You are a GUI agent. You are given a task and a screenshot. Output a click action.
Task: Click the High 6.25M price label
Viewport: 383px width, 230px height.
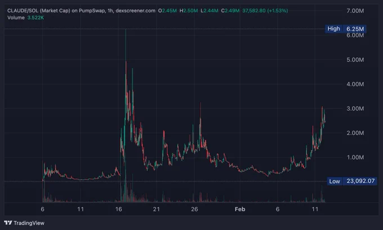(x=346, y=29)
